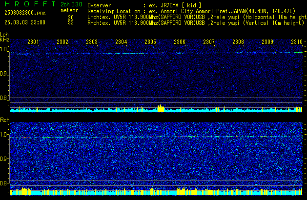The width and height of the screenshot is (307, 200).
Task: Click the meteor count value 20
Action: coord(71,17)
